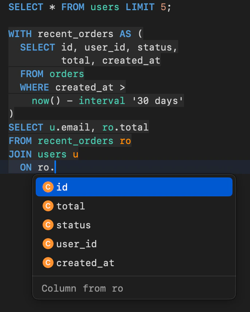
Task: Click 'ro.total' in the SELECT line
Action: point(125,127)
